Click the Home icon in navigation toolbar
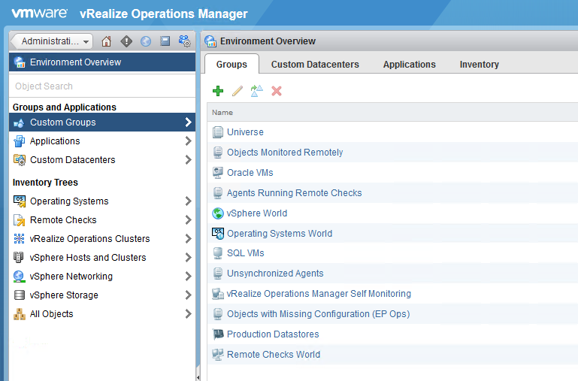The height and width of the screenshot is (381, 578). click(x=107, y=41)
